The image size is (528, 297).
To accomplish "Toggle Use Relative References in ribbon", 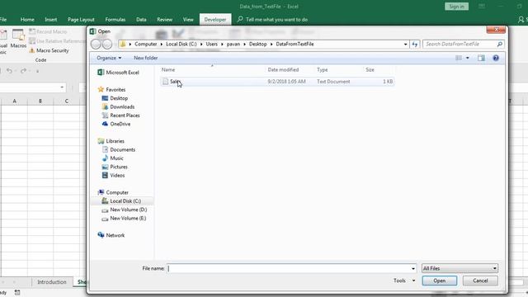I will pos(57,41).
